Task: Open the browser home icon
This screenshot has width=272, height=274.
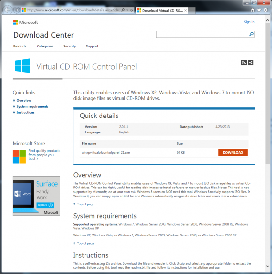Action: pos(253,10)
